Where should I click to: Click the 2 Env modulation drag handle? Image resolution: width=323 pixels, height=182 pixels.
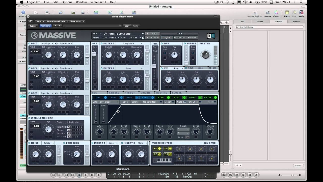tap(121, 98)
